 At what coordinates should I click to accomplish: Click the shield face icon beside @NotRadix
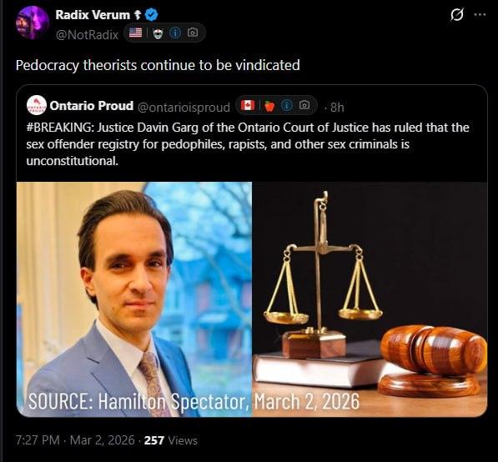[x=158, y=33]
